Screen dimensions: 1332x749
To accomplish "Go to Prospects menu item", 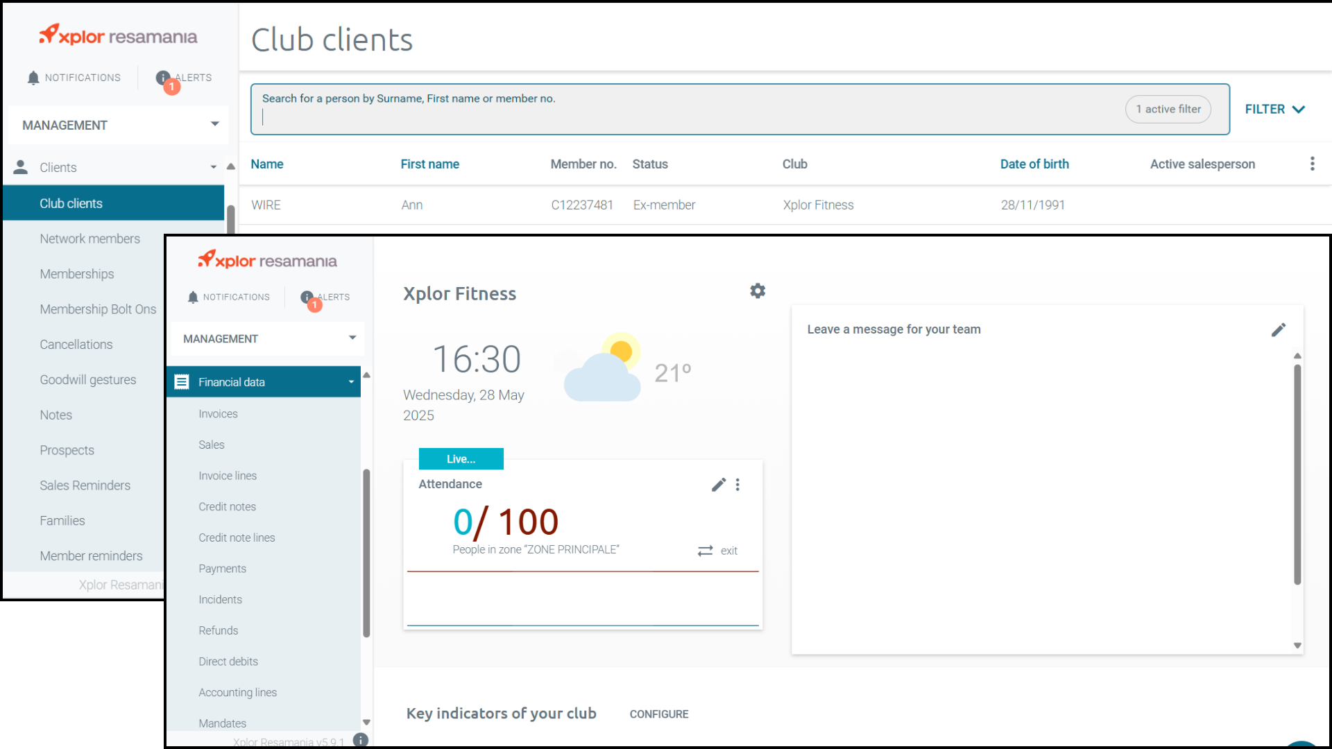I will 67,450.
